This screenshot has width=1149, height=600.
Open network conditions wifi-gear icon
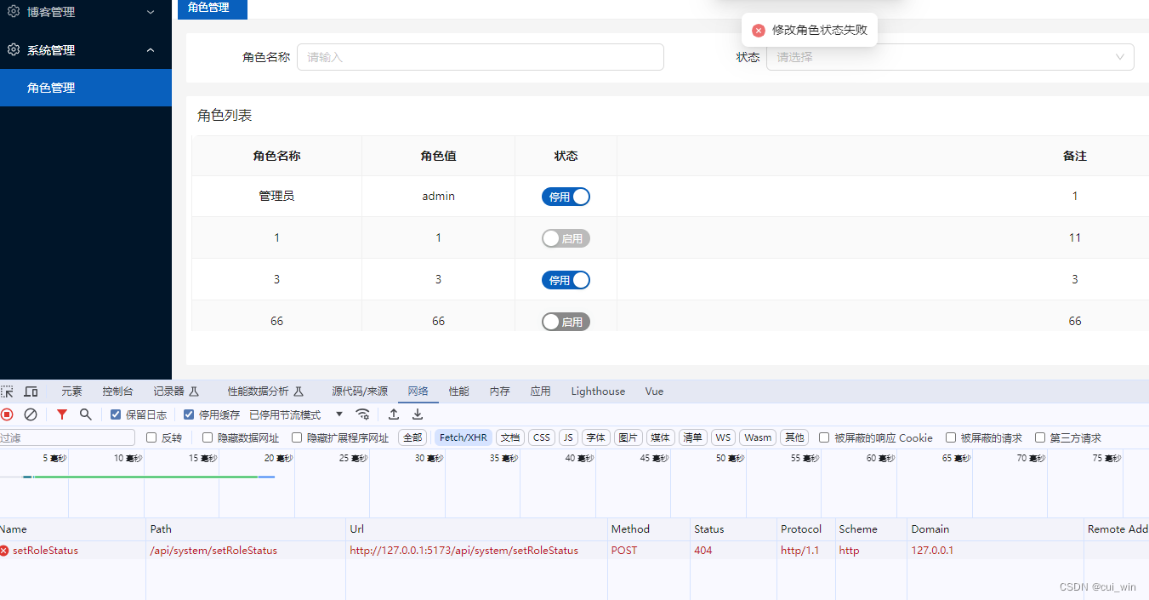[363, 414]
